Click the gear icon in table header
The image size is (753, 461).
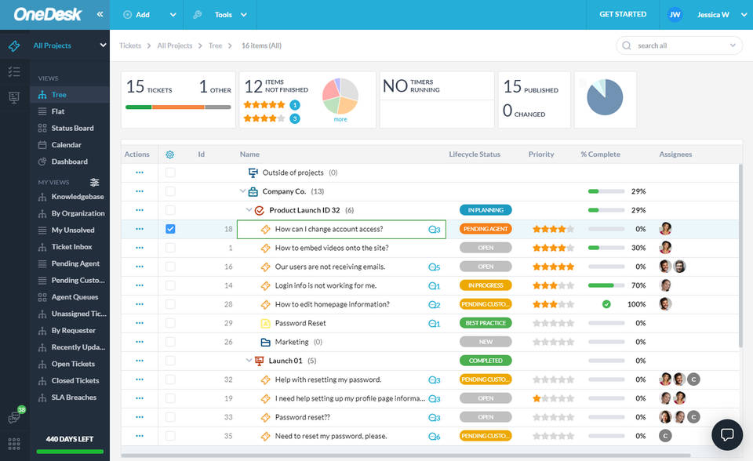point(170,154)
